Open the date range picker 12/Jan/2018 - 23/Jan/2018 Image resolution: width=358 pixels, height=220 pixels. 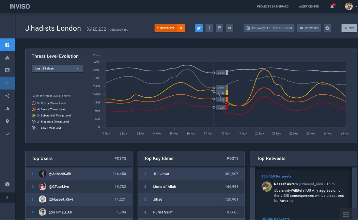(x=269, y=28)
